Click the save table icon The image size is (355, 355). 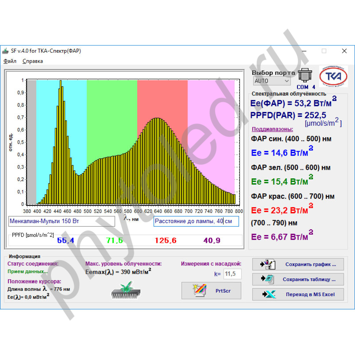tap(268, 279)
